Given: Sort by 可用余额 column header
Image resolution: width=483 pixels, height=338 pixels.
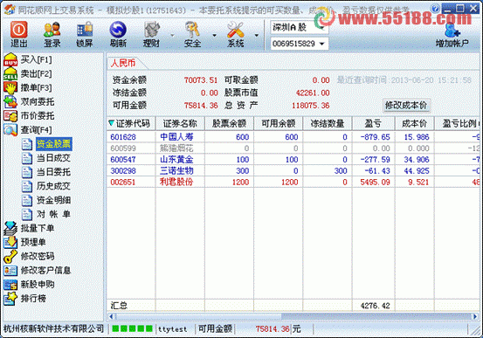Looking at the screenshot, I should [278, 123].
